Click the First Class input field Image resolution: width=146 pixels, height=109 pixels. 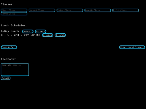tap(14, 10)
